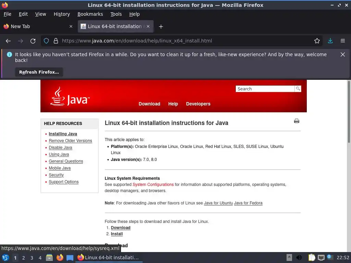
Task: Open the update notification tray icon
Action: 329,257
